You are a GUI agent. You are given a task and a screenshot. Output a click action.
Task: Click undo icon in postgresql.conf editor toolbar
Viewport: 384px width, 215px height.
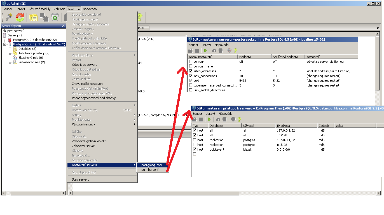coord(214,51)
